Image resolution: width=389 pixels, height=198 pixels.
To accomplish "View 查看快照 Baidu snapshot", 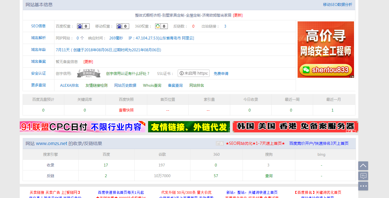I will (126, 110).
